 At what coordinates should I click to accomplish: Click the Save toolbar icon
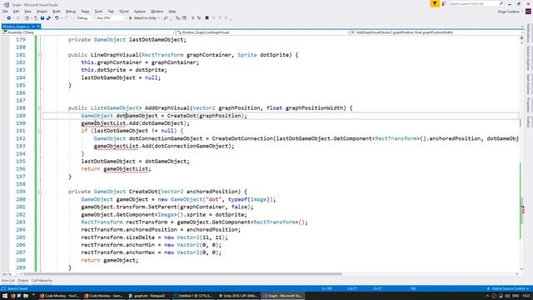pyautogui.click(x=42, y=18)
